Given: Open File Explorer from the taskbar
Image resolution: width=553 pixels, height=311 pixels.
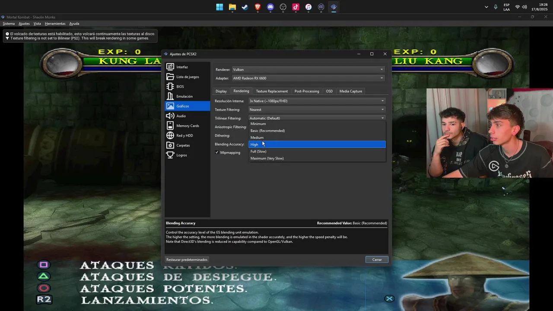Looking at the screenshot, I should (x=232, y=7).
